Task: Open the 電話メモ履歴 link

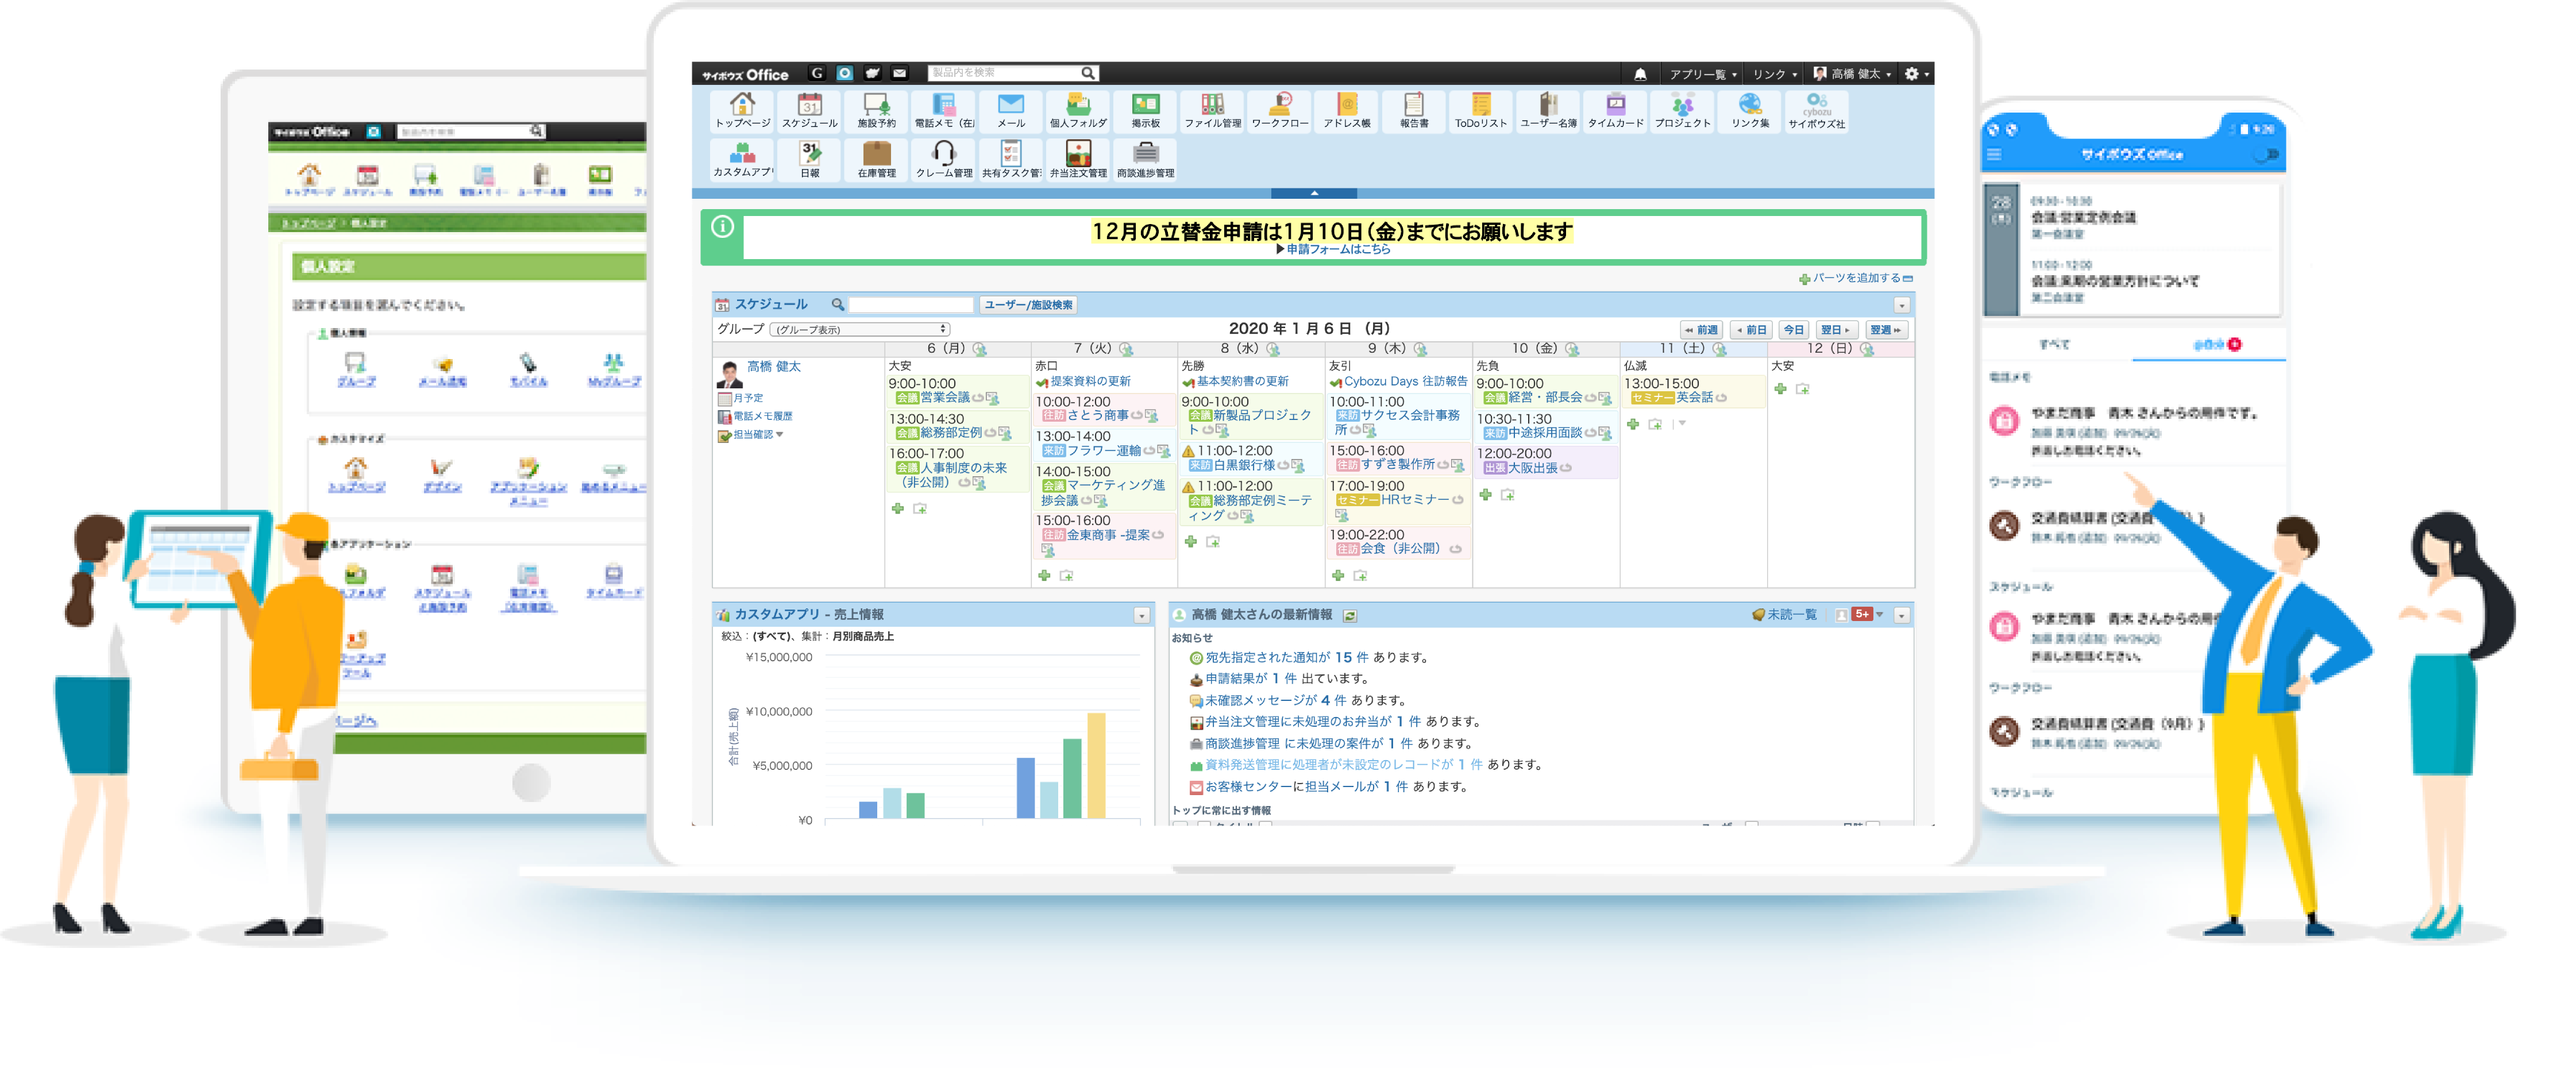Action: [x=762, y=416]
